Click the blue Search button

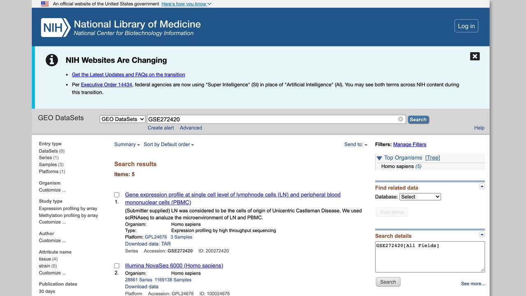[x=418, y=120]
